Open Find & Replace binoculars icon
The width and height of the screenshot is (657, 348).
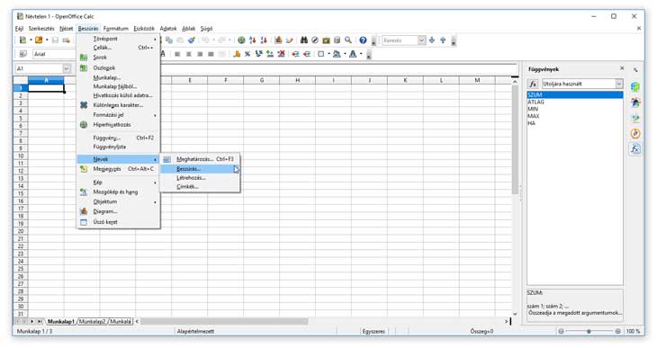[304, 40]
